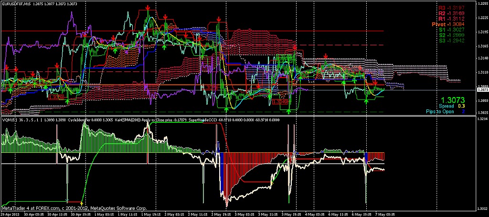This screenshot has width=489, height=217.
Task: Click the 29 Apr 2013 date on time axis
Action: coord(11,215)
